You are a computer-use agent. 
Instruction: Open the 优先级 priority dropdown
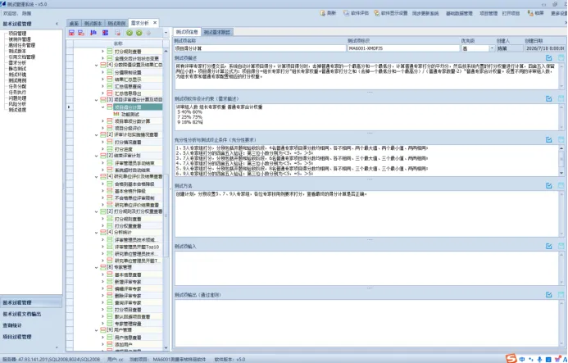click(x=492, y=48)
